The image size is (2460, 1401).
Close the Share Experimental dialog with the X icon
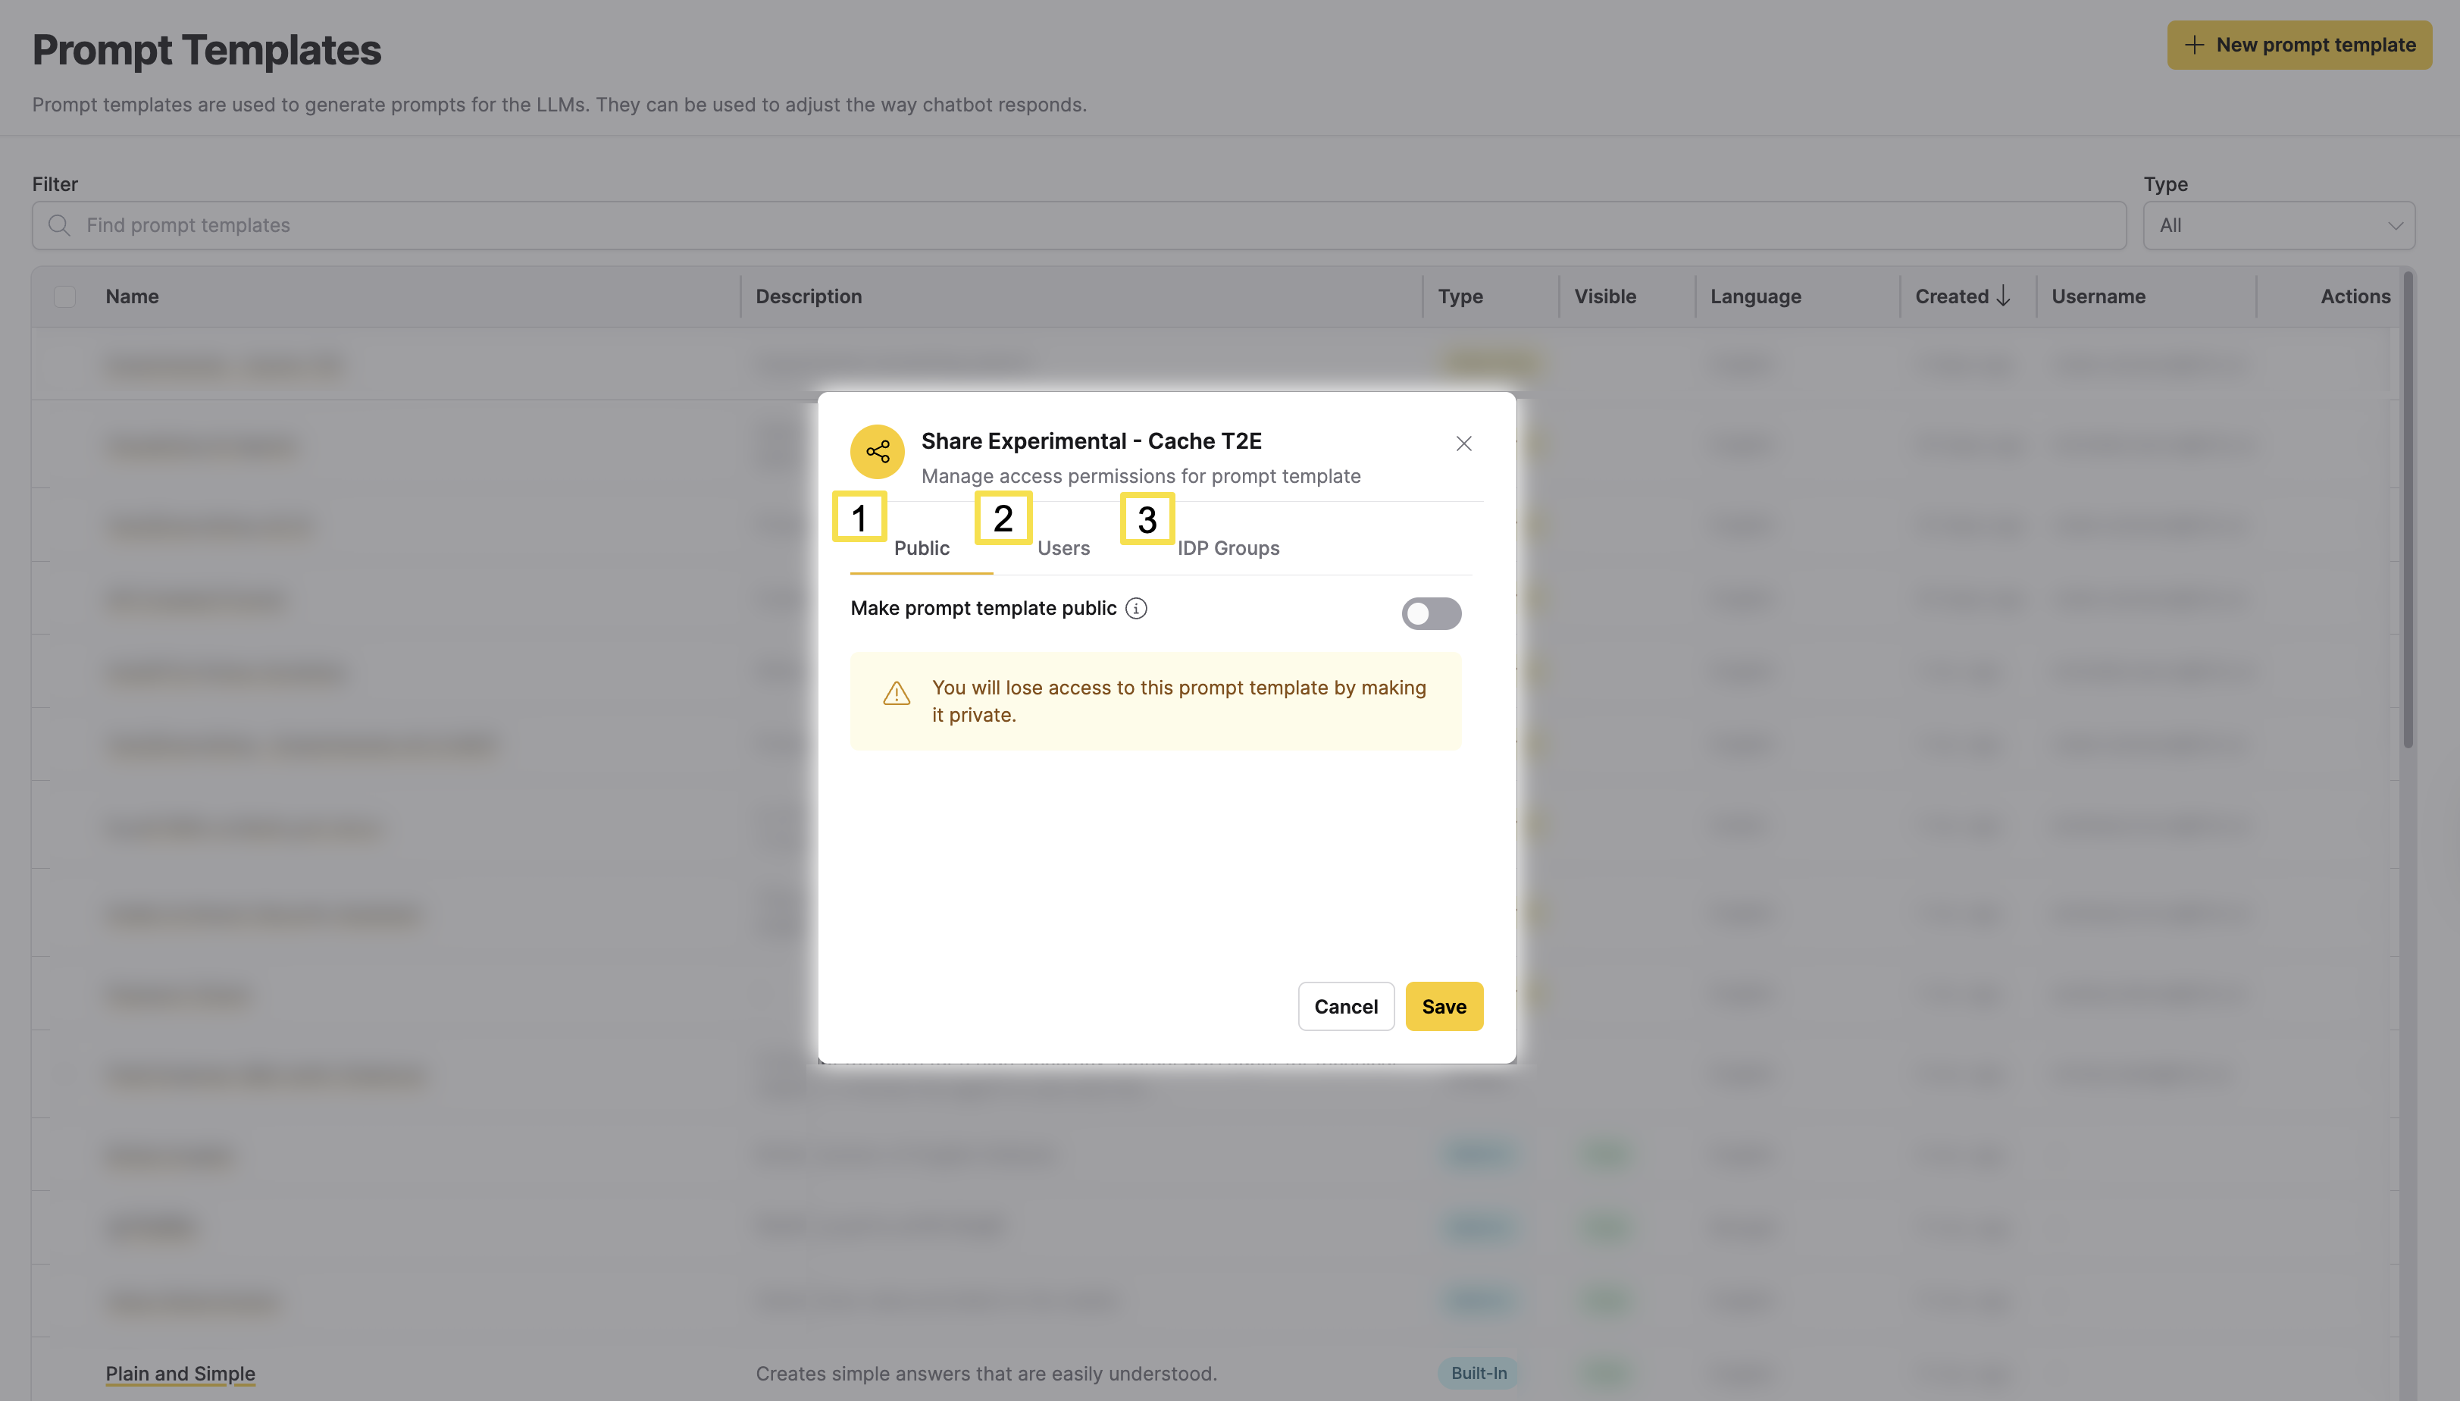pyautogui.click(x=1463, y=443)
